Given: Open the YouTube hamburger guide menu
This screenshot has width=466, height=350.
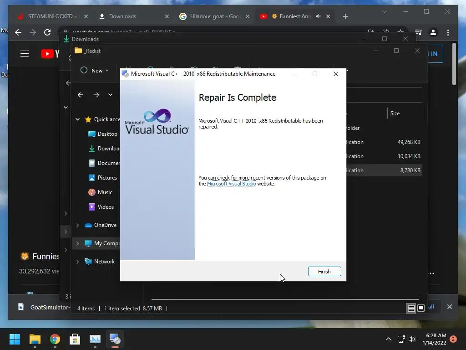Looking at the screenshot, I should (25, 54).
